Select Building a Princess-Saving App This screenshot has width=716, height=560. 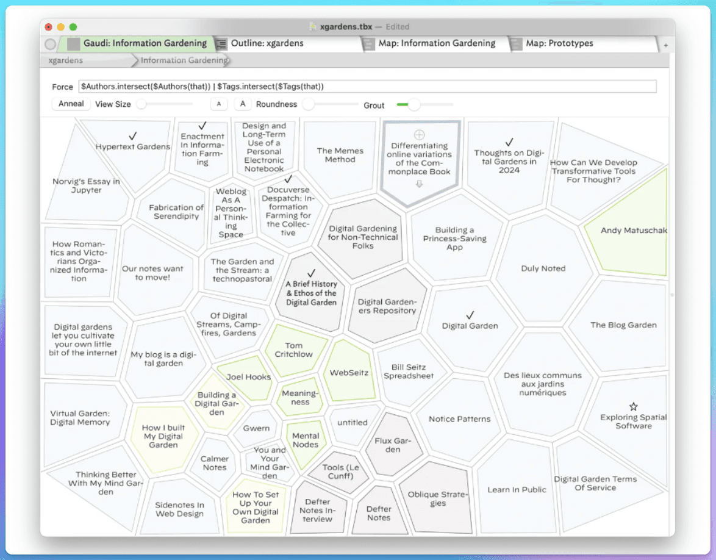click(454, 239)
